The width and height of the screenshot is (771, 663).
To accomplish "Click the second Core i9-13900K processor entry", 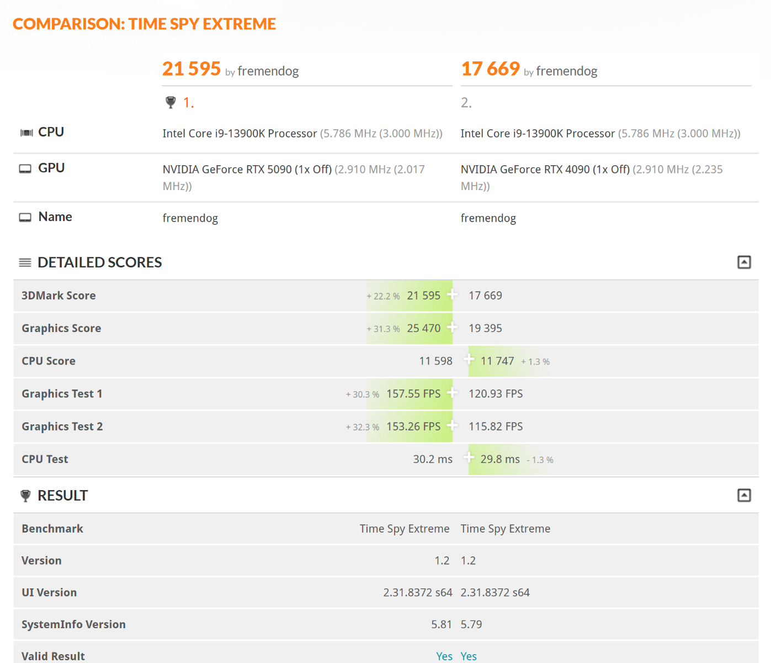I will click(x=538, y=134).
